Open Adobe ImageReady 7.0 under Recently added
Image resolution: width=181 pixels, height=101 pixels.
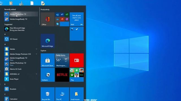point(21,19)
